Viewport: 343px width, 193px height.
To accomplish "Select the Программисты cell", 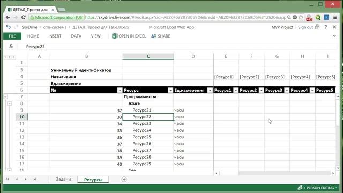I will tap(148, 96).
